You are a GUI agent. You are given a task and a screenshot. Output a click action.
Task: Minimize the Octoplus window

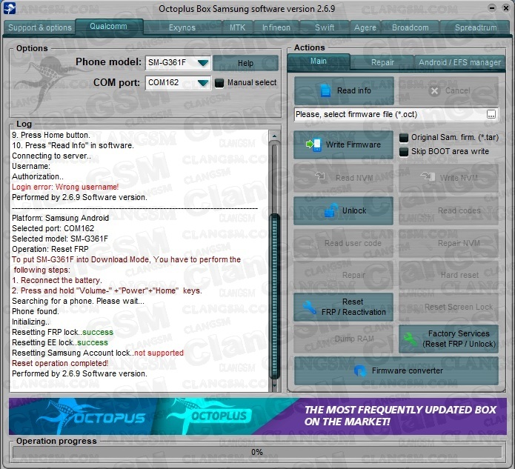492,8
